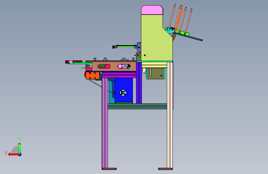The width and height of the screenshot is (268, 174).
Task: Select the bright green belt strip at left
Action: [x=80, y=63]
